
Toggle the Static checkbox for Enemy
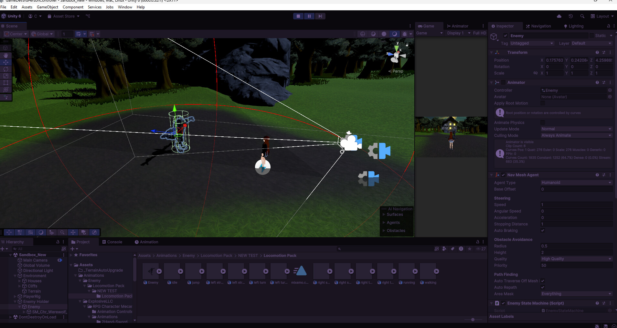(592, 36)
